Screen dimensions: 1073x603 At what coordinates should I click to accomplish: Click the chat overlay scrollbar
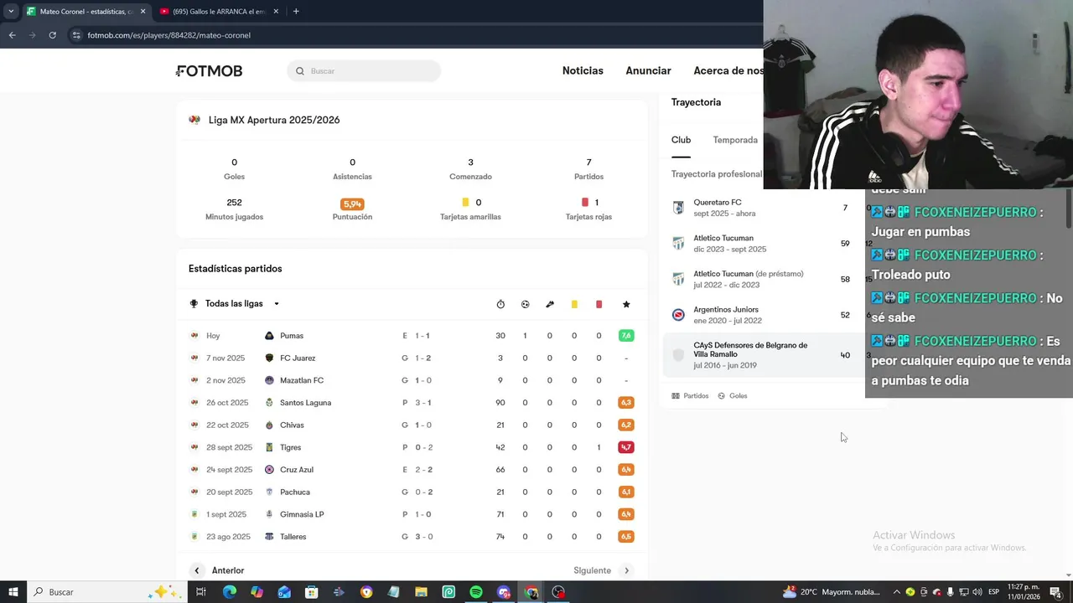1068,209
